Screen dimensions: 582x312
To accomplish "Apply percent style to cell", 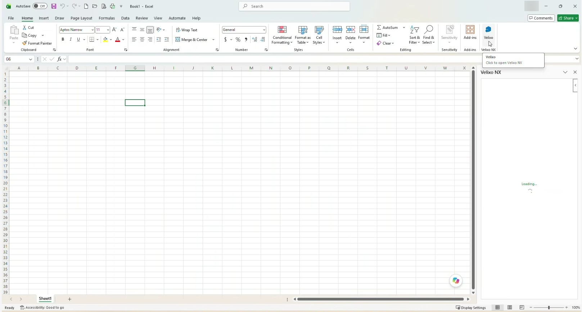I will pyautogui.click(x=238, y=40).
